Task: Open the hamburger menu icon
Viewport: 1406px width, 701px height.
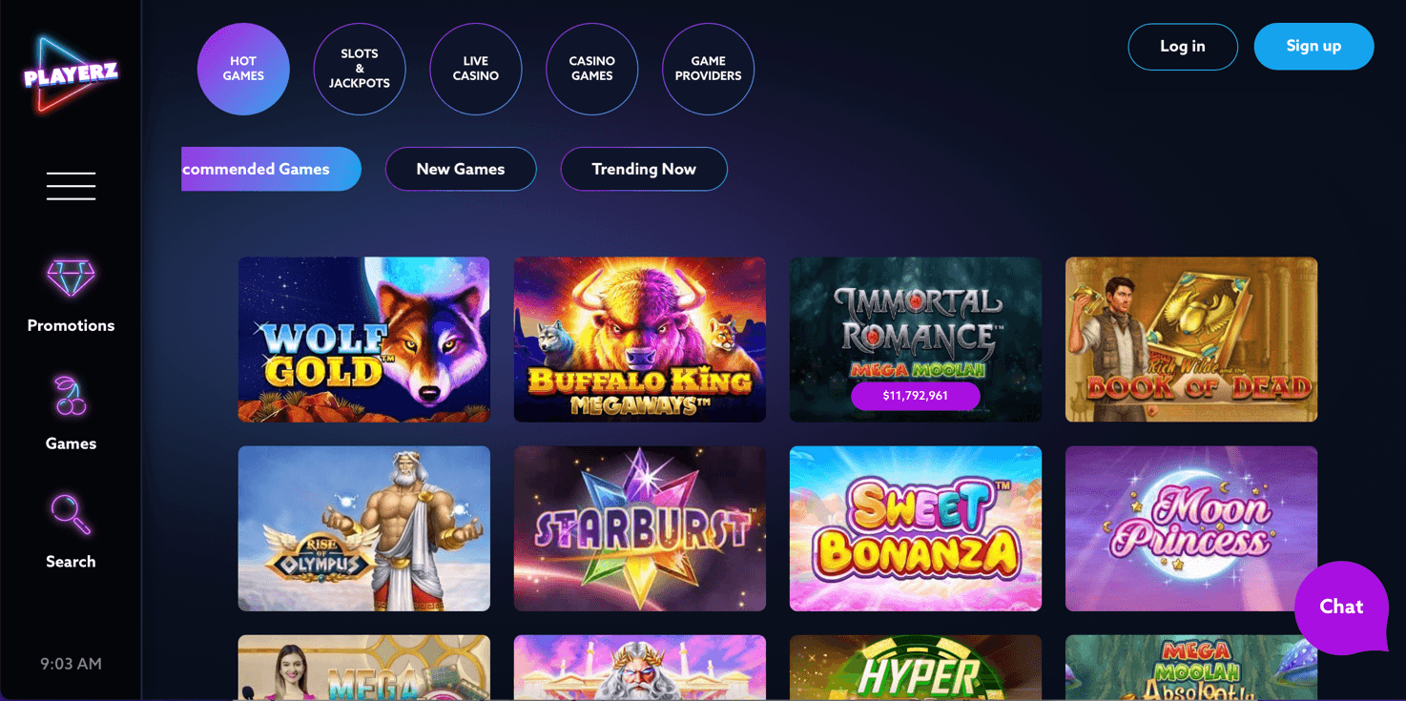Action: (71, 186)
